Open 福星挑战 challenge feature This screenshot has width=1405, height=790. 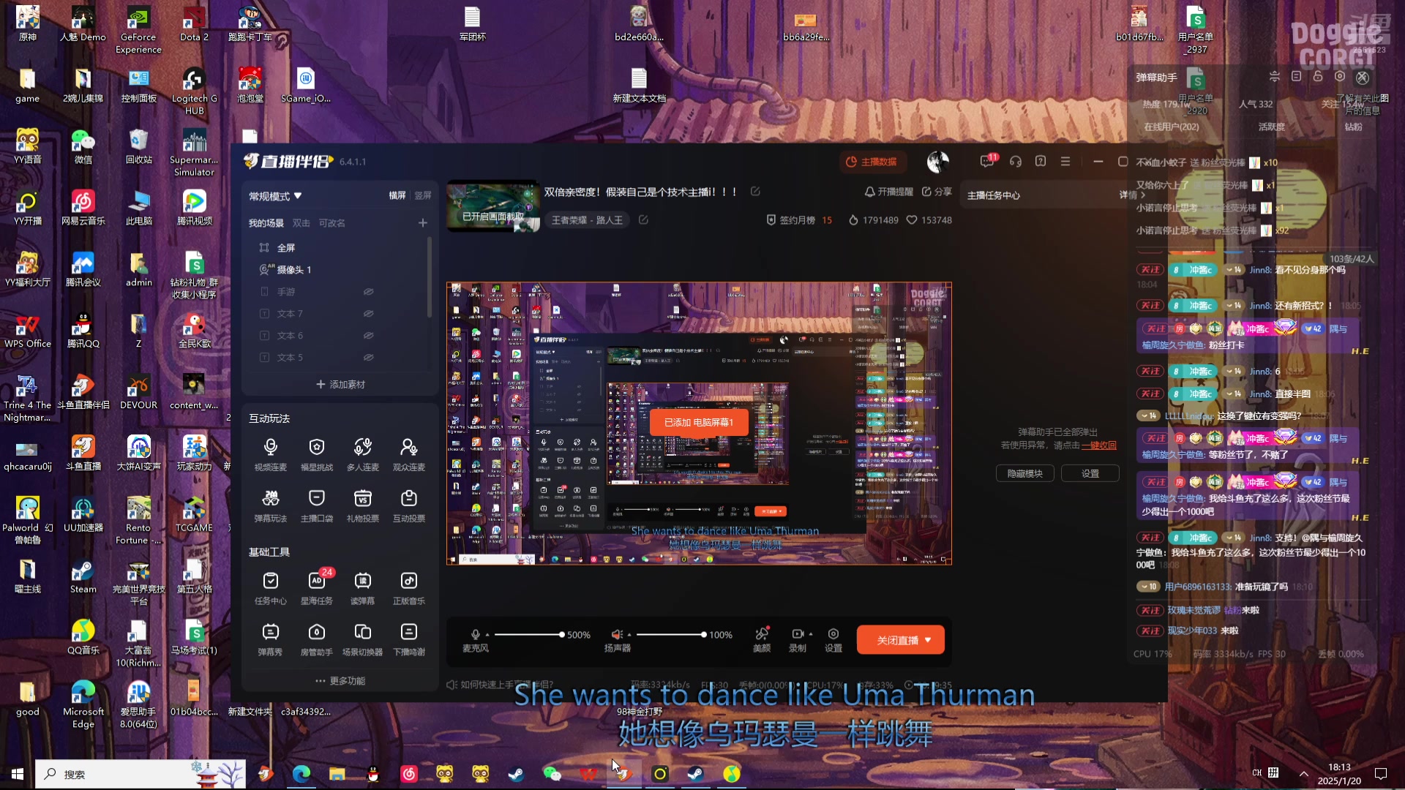point(316,454)
